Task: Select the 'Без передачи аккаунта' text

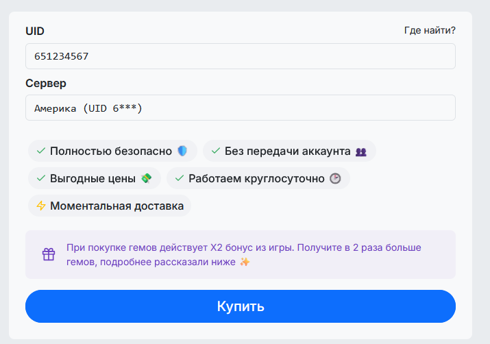Action: click(x=288, y=151)
